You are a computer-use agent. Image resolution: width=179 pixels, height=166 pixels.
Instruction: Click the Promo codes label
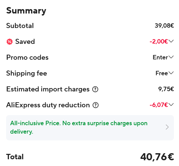pos(27,57)
